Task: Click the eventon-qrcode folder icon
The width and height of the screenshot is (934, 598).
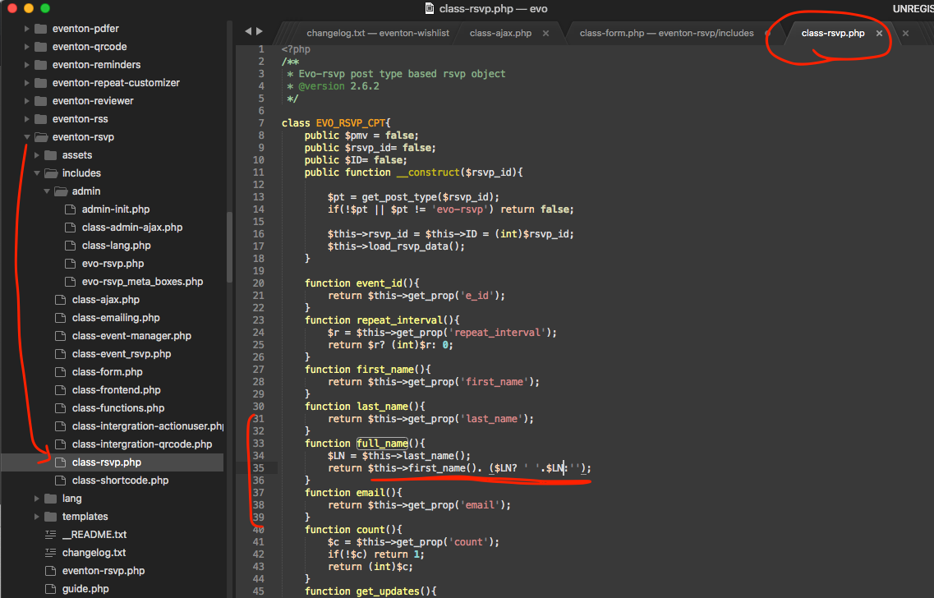Action: coord(40,47)
